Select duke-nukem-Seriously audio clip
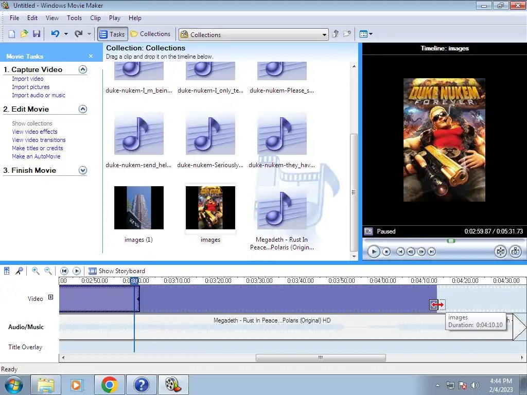 click(210, 133)
